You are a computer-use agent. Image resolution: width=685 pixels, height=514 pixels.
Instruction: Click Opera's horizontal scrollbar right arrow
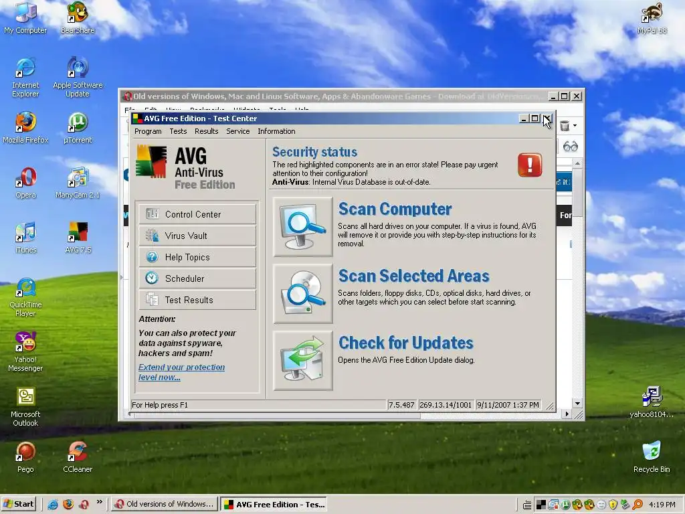click(x=567, y=414)
